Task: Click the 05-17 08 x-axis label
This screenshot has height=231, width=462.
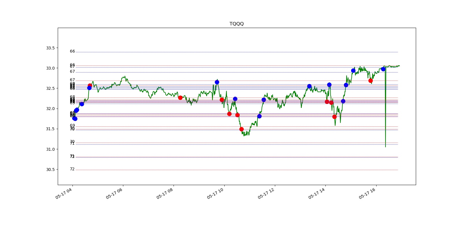Action: coord(165,193)
